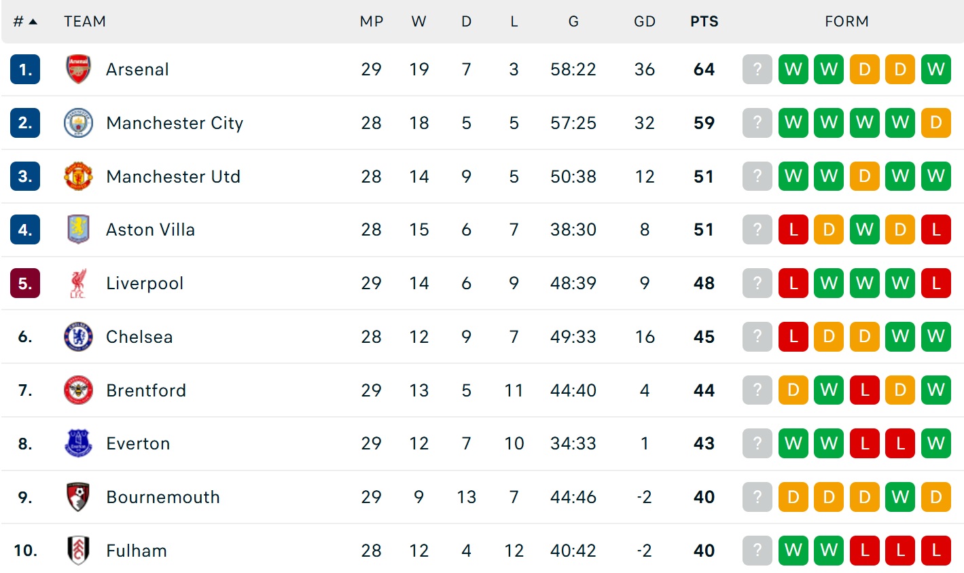Viewport: 964px width, 573px height.
Task: Click Liverpool's rank 5 position badge
Action: (25, 283)
